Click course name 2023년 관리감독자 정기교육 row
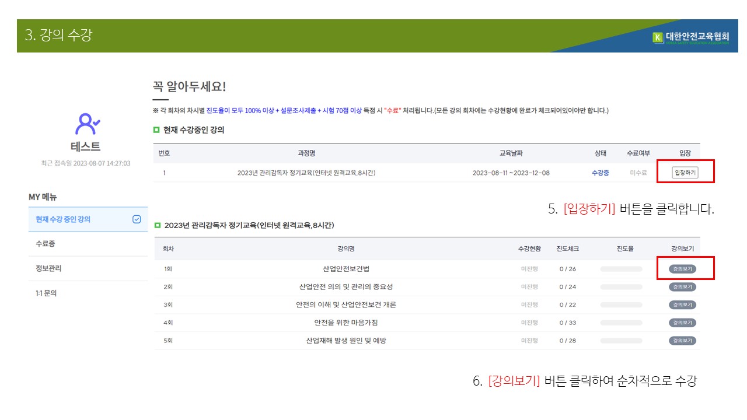Image resolution: width=747 pixels, height=420 pixels. (306, 173)
